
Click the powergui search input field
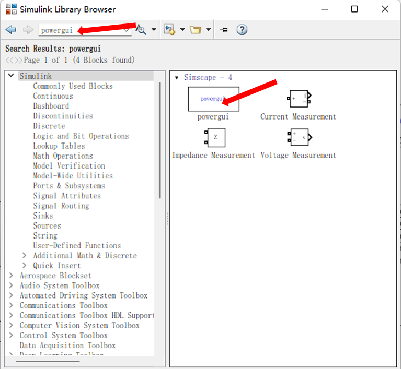point(85,30)
